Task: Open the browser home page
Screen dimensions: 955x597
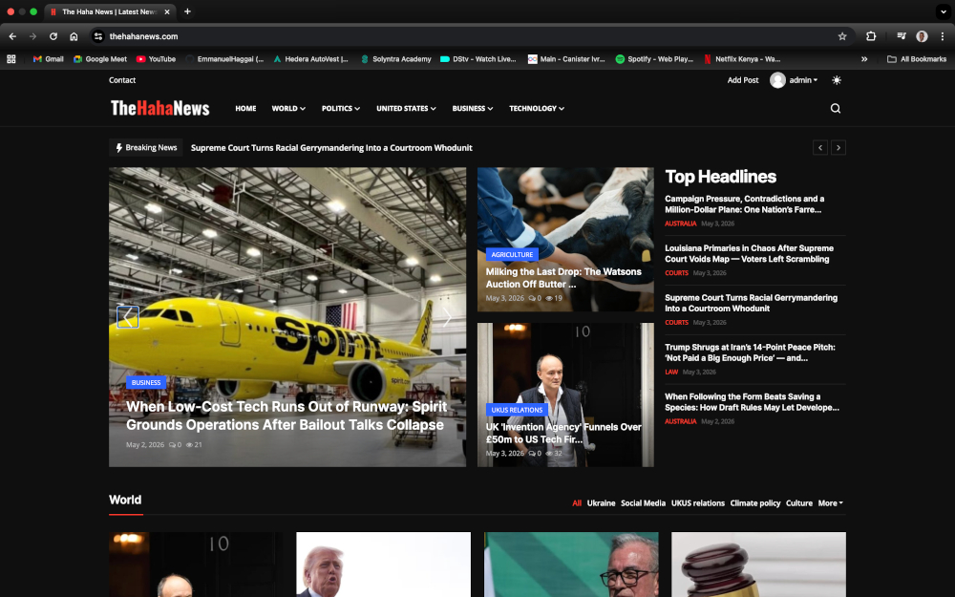Action: 74,36
